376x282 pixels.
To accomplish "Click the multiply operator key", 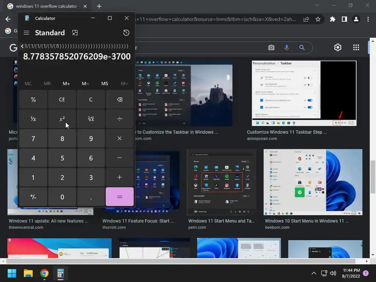I will tap(120, 138).
